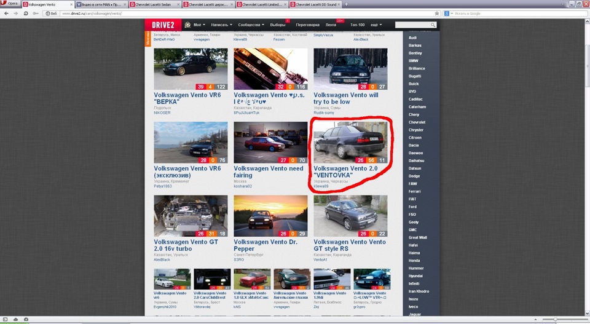Click the Google search engine icon
The image size is (590, 324).
point(447,13)
